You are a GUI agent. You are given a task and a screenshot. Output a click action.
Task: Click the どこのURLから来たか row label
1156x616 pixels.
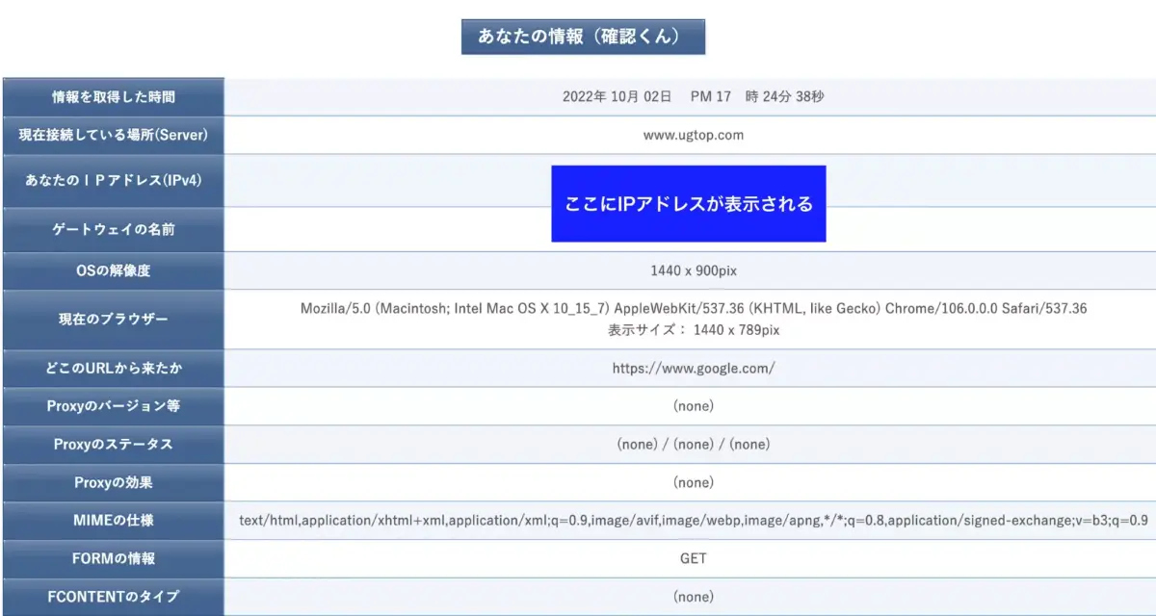coord(114,369)
